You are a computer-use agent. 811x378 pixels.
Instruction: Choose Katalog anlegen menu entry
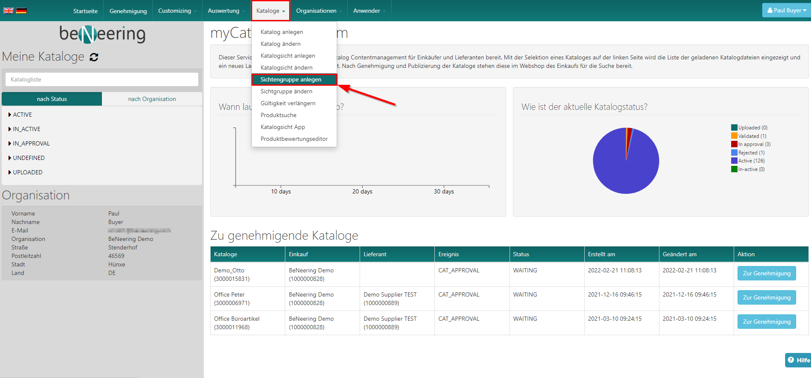tap(282, 32)
